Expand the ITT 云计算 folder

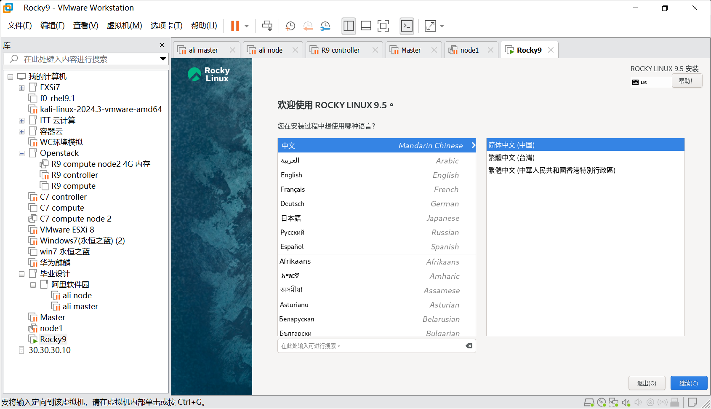click(x=21, y=120)
